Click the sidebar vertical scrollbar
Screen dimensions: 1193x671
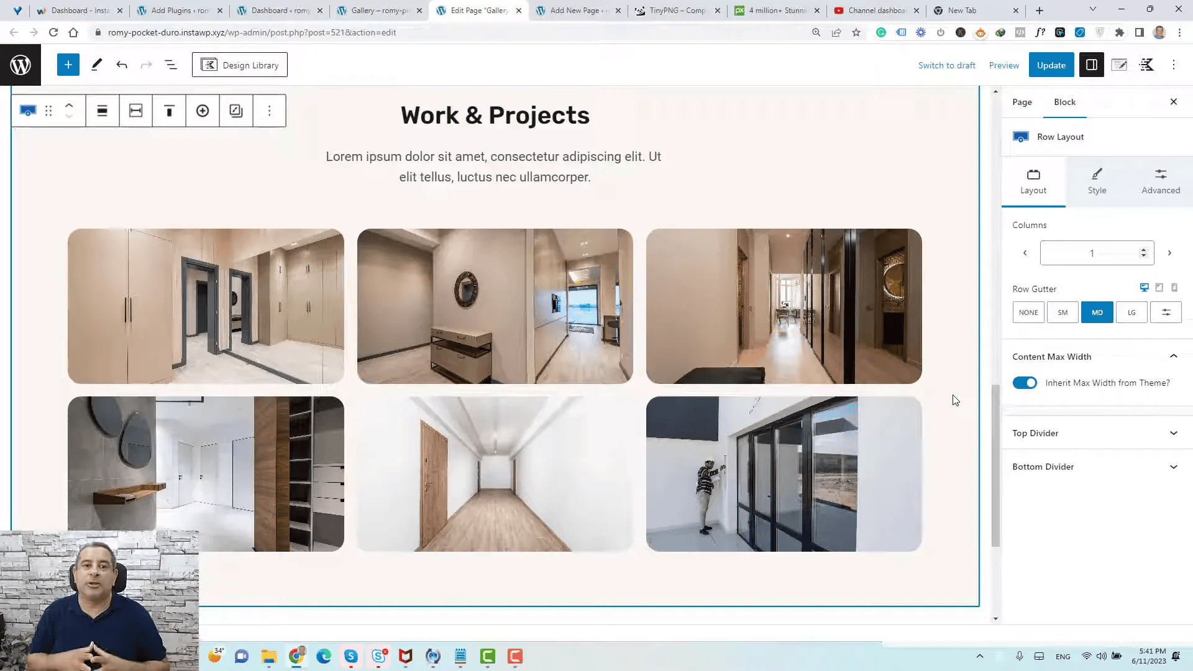pyautogui.click(x=995, y=465)
